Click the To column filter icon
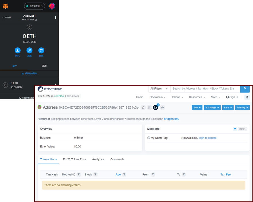 [x=184, y=174]
